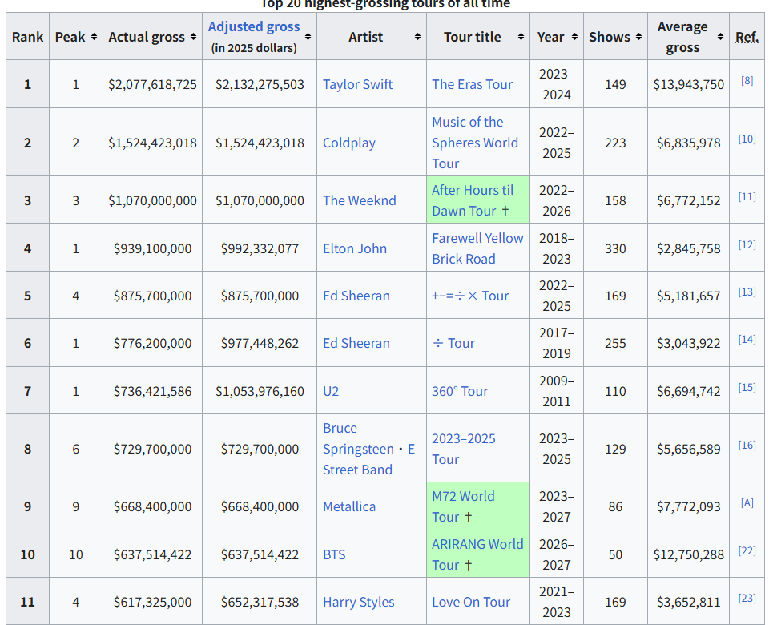The height and width of the screenshot is (625, 769).
Task: Open footnote [A] in Metallica row
Action: [747, 503]
